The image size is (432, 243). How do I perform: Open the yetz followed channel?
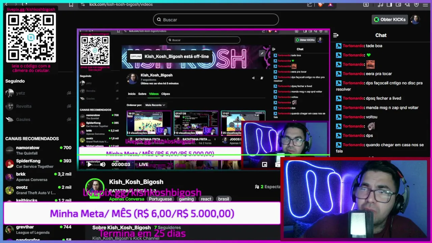(x=39, y=93)
